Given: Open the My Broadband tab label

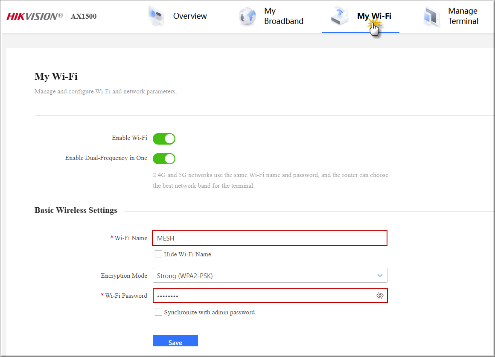Looking at the screenshot, I should tap(283, 16).
